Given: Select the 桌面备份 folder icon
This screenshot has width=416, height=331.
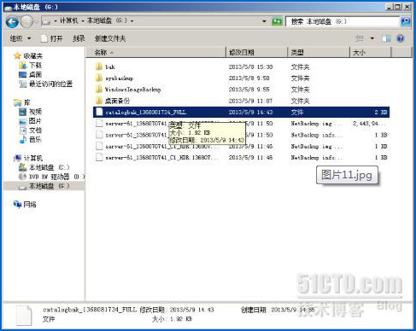Looking at the screenshot, I should click(99, 101).
